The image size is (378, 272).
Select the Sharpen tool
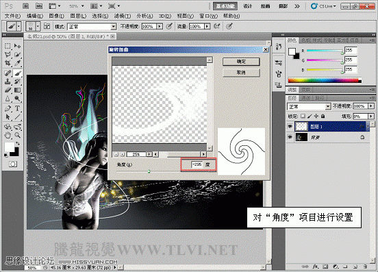point(8,99)
